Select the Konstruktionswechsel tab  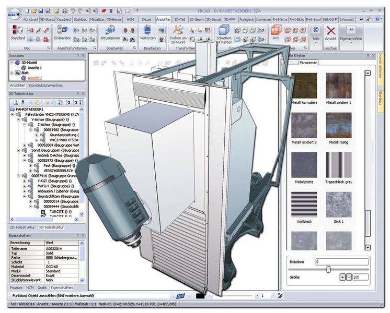46,85
